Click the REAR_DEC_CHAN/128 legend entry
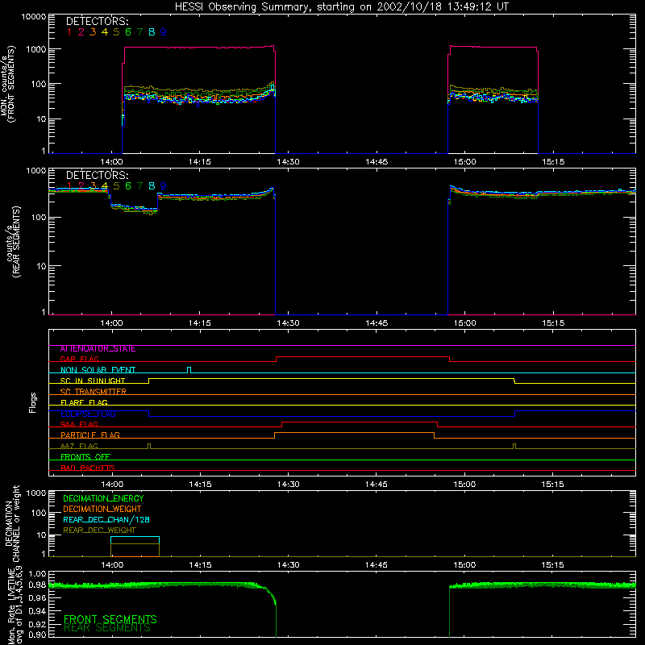This screenshot has width=645, height=645. (x=106, y=520)
